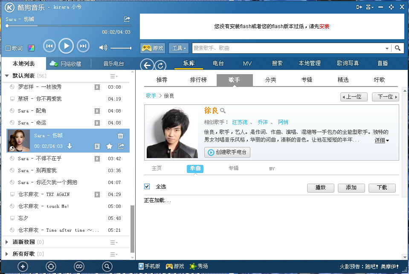Click the 创建歌手电台 button
Screen dimensions: 409x274
pos(227,153)
